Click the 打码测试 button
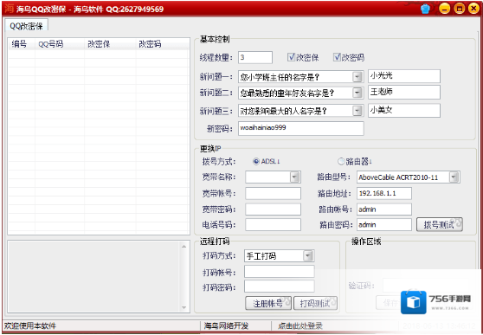 tap(315, 303)
